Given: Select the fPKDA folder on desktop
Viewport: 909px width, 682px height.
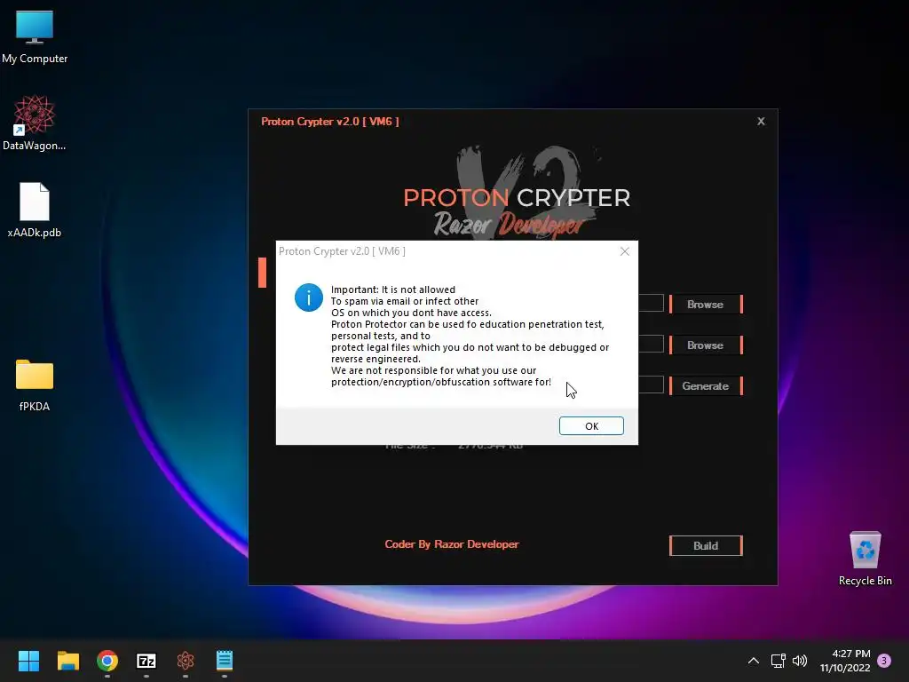Looking at the screenshot, I should click(x=35, y=385).
